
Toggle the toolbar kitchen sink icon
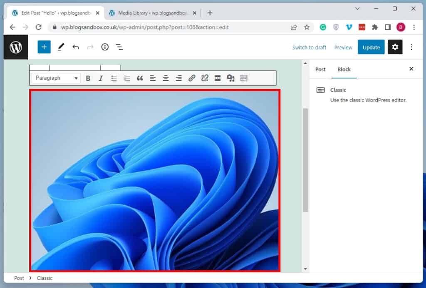[244, 78]
